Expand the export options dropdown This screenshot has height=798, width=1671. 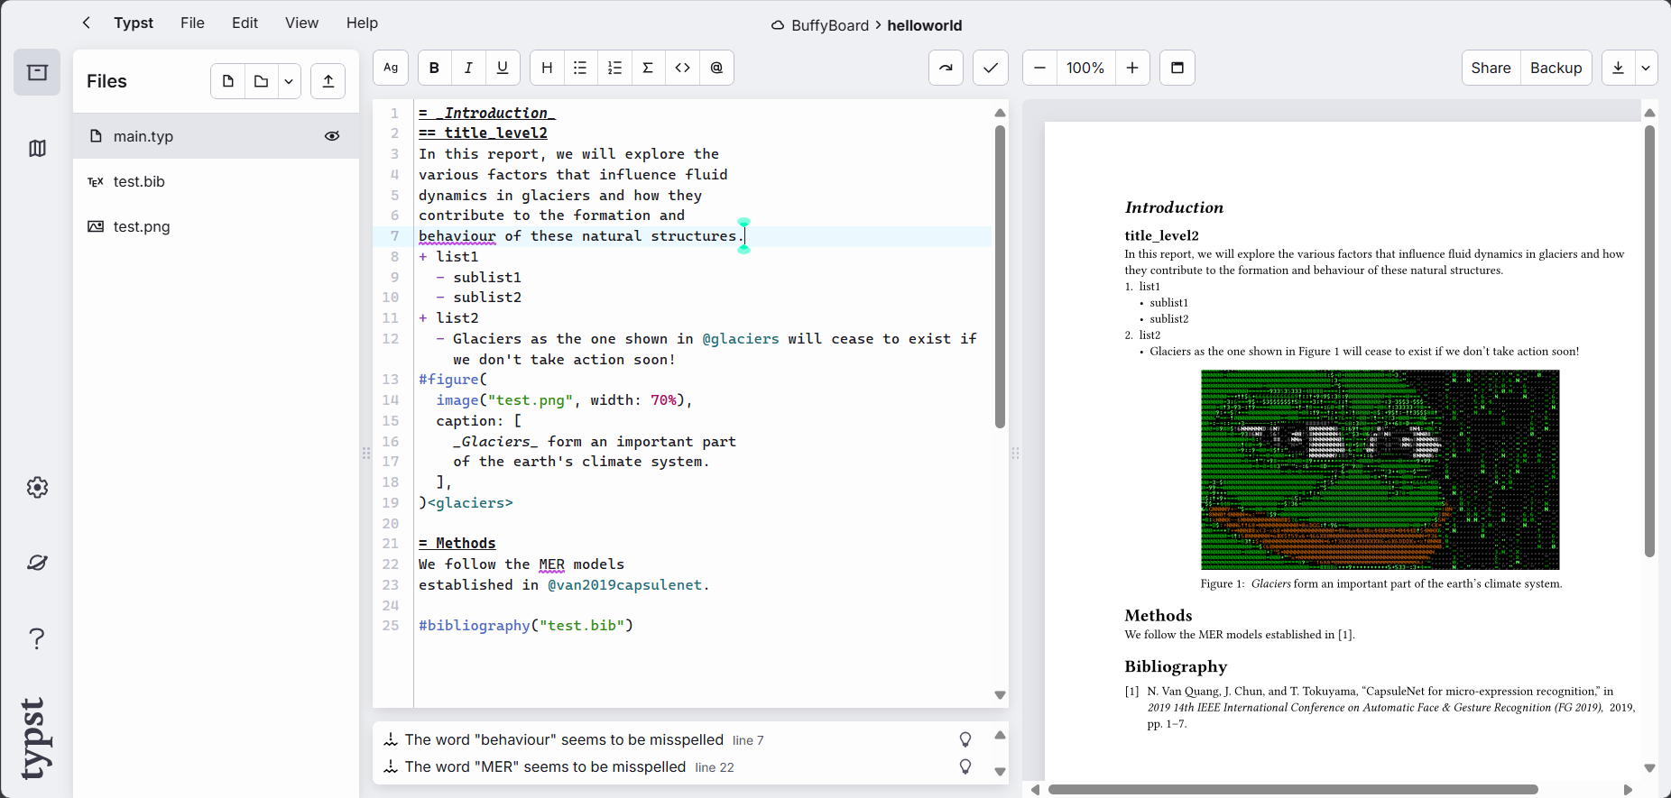click(1646, 68)
